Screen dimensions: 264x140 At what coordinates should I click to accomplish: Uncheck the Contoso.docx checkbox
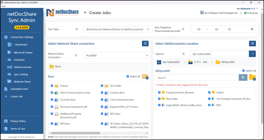pos(102,93)
